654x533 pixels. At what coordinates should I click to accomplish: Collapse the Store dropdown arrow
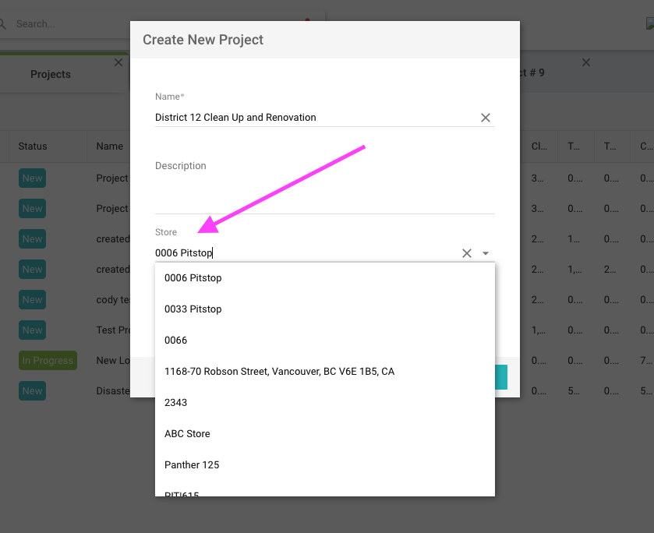pos(486,253)
